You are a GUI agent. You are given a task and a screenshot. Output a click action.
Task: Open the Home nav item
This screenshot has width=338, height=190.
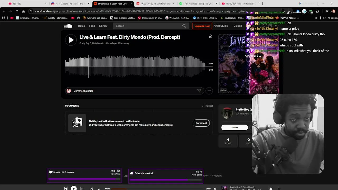81,26
